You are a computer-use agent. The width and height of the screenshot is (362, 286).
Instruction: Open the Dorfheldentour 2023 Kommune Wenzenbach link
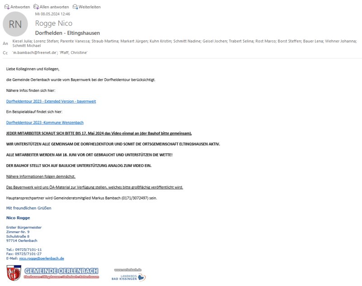tap(45, 123)
